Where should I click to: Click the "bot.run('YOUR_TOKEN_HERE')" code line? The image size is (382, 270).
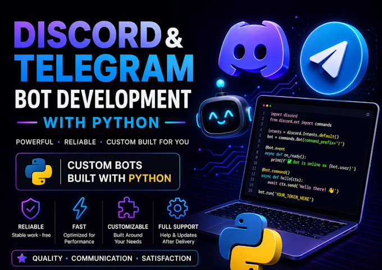(286, 196)
